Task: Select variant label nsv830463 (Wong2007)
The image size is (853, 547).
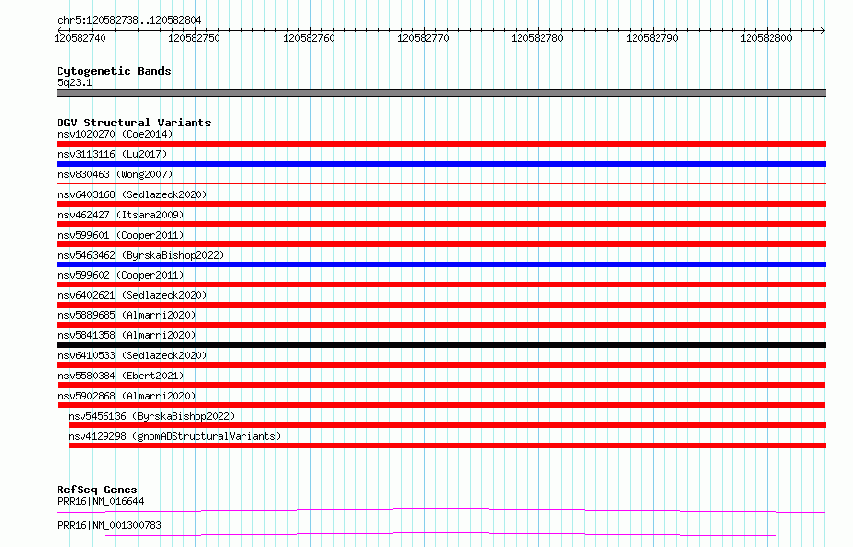Action: pyautogui.click(x=115, y=174)
